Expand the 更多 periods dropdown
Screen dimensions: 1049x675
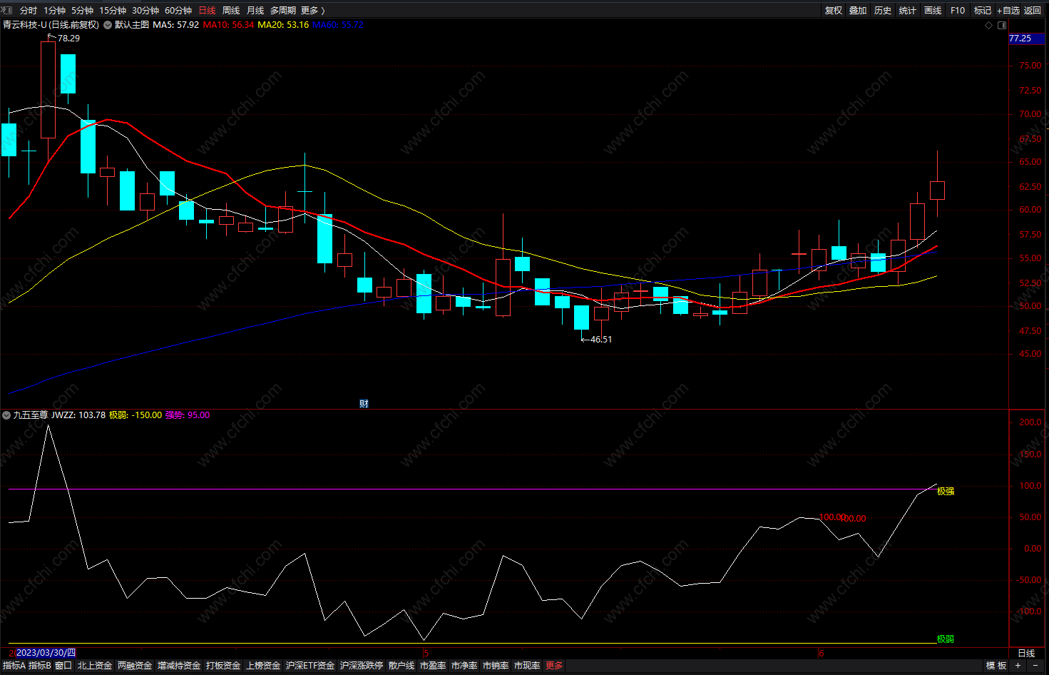313,10
